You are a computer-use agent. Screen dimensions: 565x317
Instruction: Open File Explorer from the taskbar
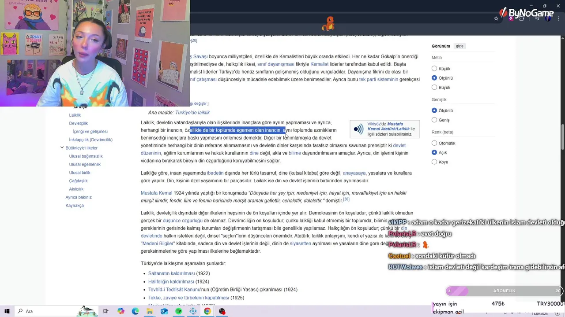coord(150,311)
